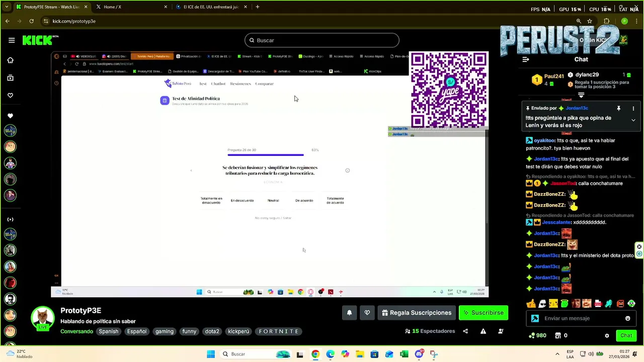Click the browser address bar URL
This screenshot has height=362, width=644.
point(74,21)
